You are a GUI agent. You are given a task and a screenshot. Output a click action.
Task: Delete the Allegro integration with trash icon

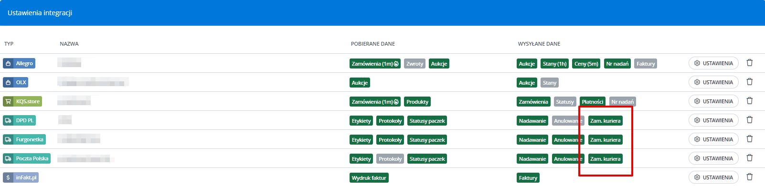point(749,63)
